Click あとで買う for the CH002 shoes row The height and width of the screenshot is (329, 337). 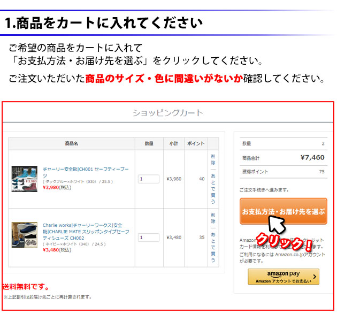213,247
